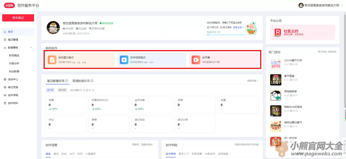The width and height of the screenshot is (346, 159).
Task: Click the small avatar in top-right header
Action: 301,5
